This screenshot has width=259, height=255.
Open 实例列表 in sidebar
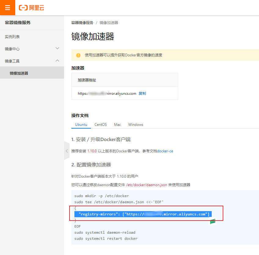point(12,37)
